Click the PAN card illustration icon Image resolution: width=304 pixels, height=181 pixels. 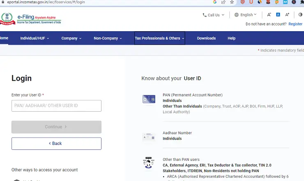[149, 99]
